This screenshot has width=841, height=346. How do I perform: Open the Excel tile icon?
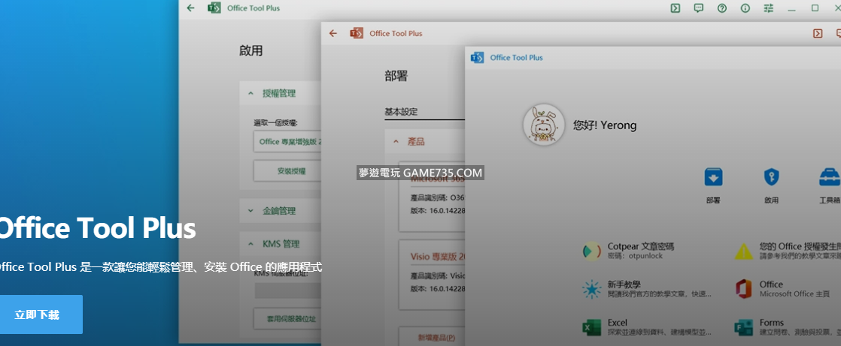(x=591, y=327)
